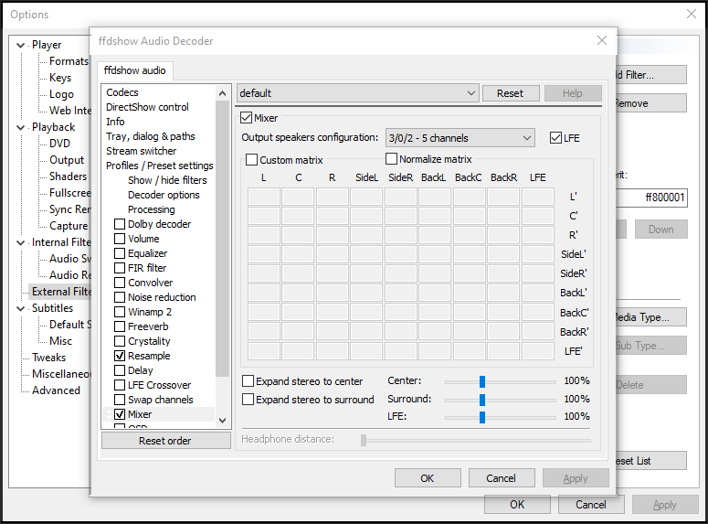
Task: Enable the Delay filter checkbox
Action: pos(120,370)
